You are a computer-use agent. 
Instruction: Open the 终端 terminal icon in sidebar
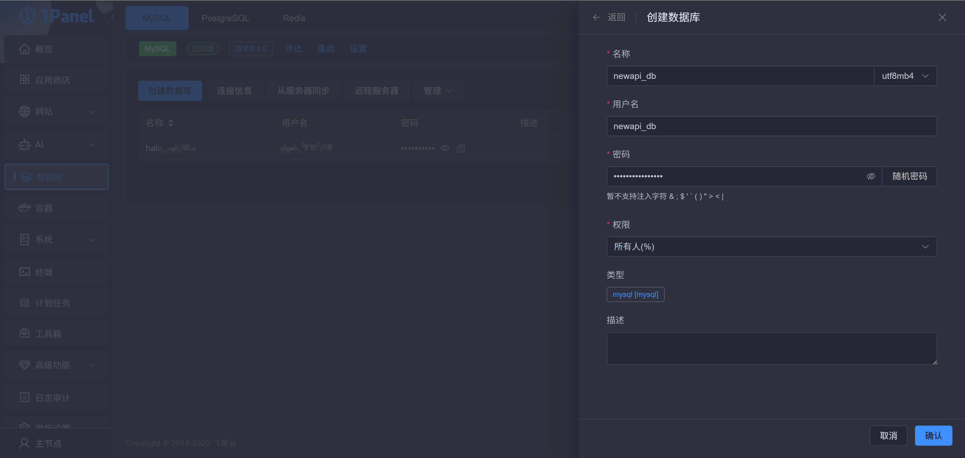tap(24, 272)
